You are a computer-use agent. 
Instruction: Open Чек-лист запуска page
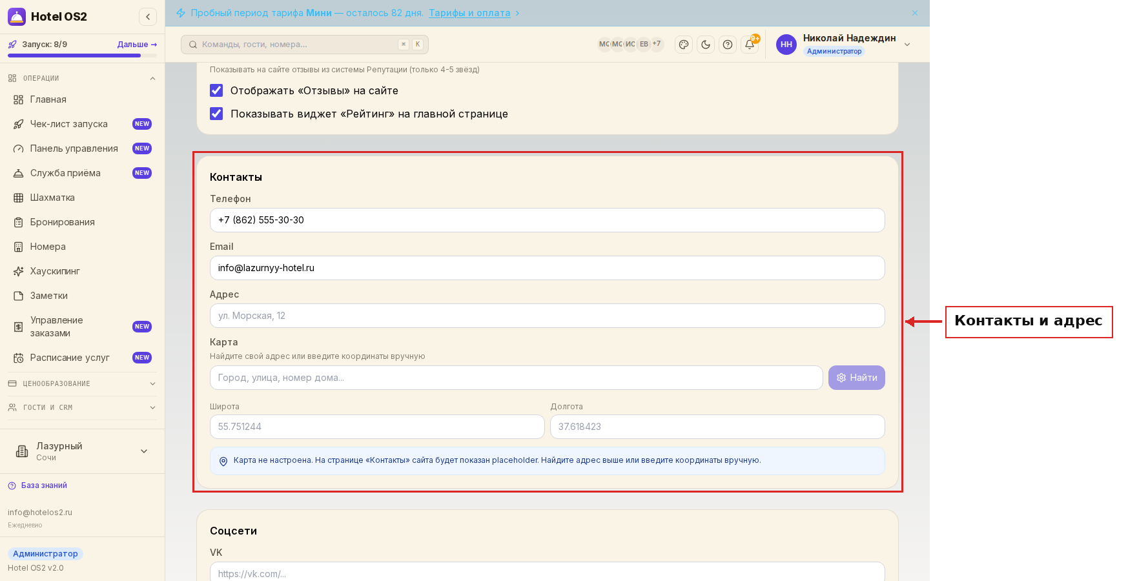click(x=83, y=124)
